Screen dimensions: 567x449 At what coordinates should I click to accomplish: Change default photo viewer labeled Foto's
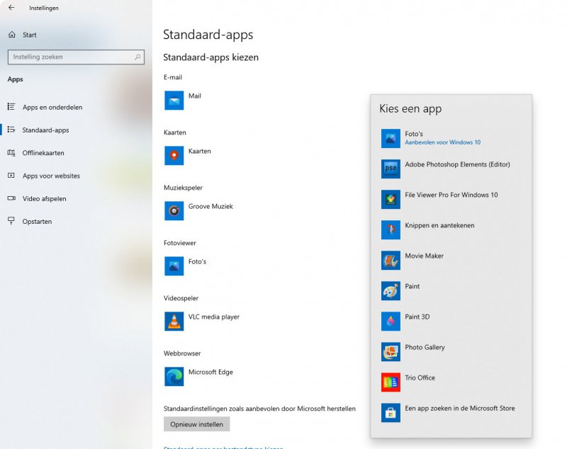pyautogui.click(x=197, y=262)
